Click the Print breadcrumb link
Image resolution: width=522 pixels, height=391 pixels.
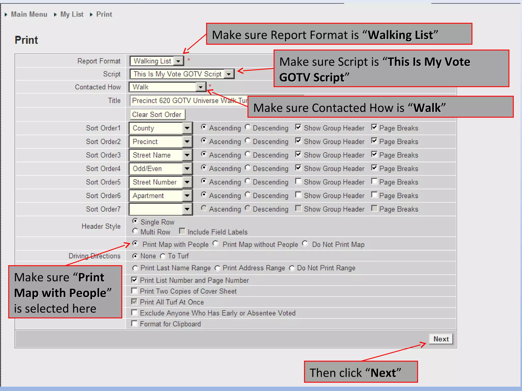104,14
